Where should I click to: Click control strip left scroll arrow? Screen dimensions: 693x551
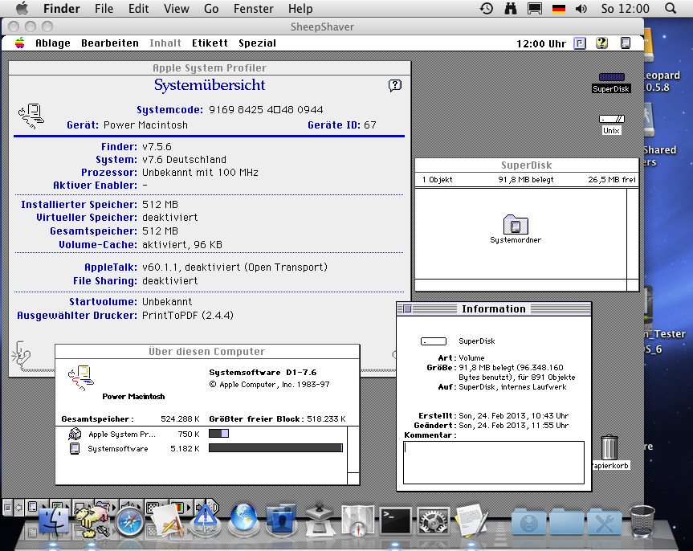click(18, 507)
